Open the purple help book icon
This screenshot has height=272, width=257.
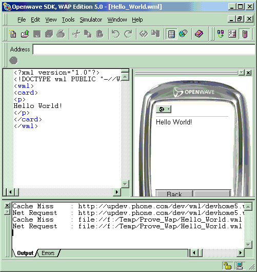[x=199, y=33]
